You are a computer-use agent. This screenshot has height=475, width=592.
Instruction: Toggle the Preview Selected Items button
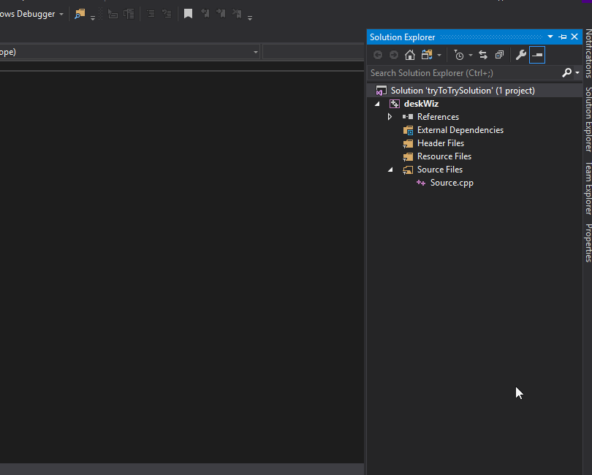537,55
